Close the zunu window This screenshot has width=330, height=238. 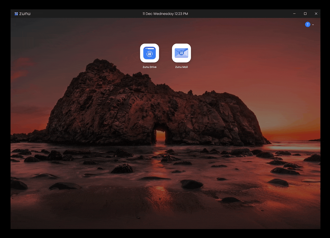pyautogui.click(x=316, y=14)
